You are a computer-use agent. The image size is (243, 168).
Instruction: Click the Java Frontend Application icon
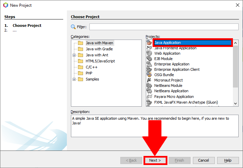149,48
